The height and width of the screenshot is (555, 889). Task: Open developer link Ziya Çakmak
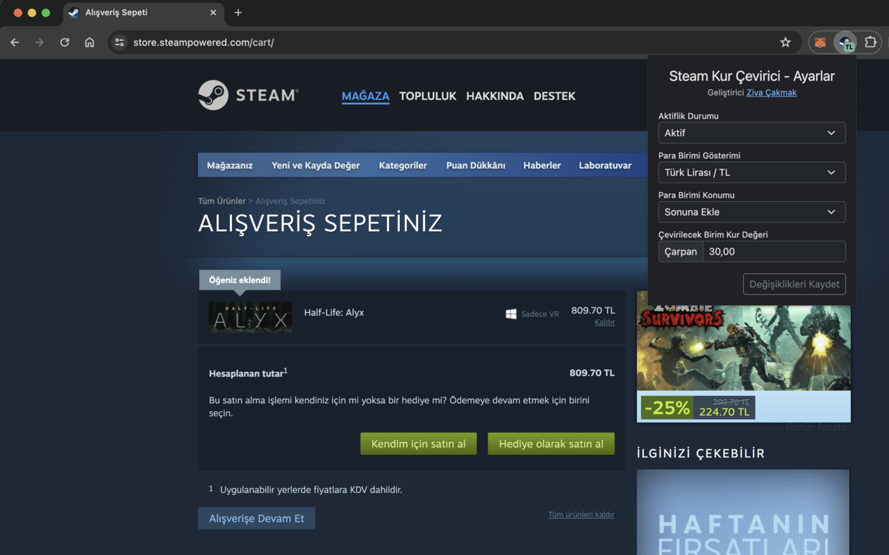[772, 92]
